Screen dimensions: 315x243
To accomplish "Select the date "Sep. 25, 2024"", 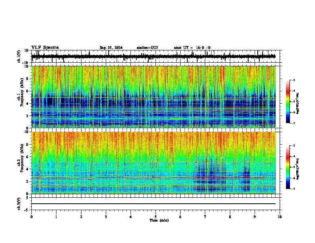I will (111, 48).
